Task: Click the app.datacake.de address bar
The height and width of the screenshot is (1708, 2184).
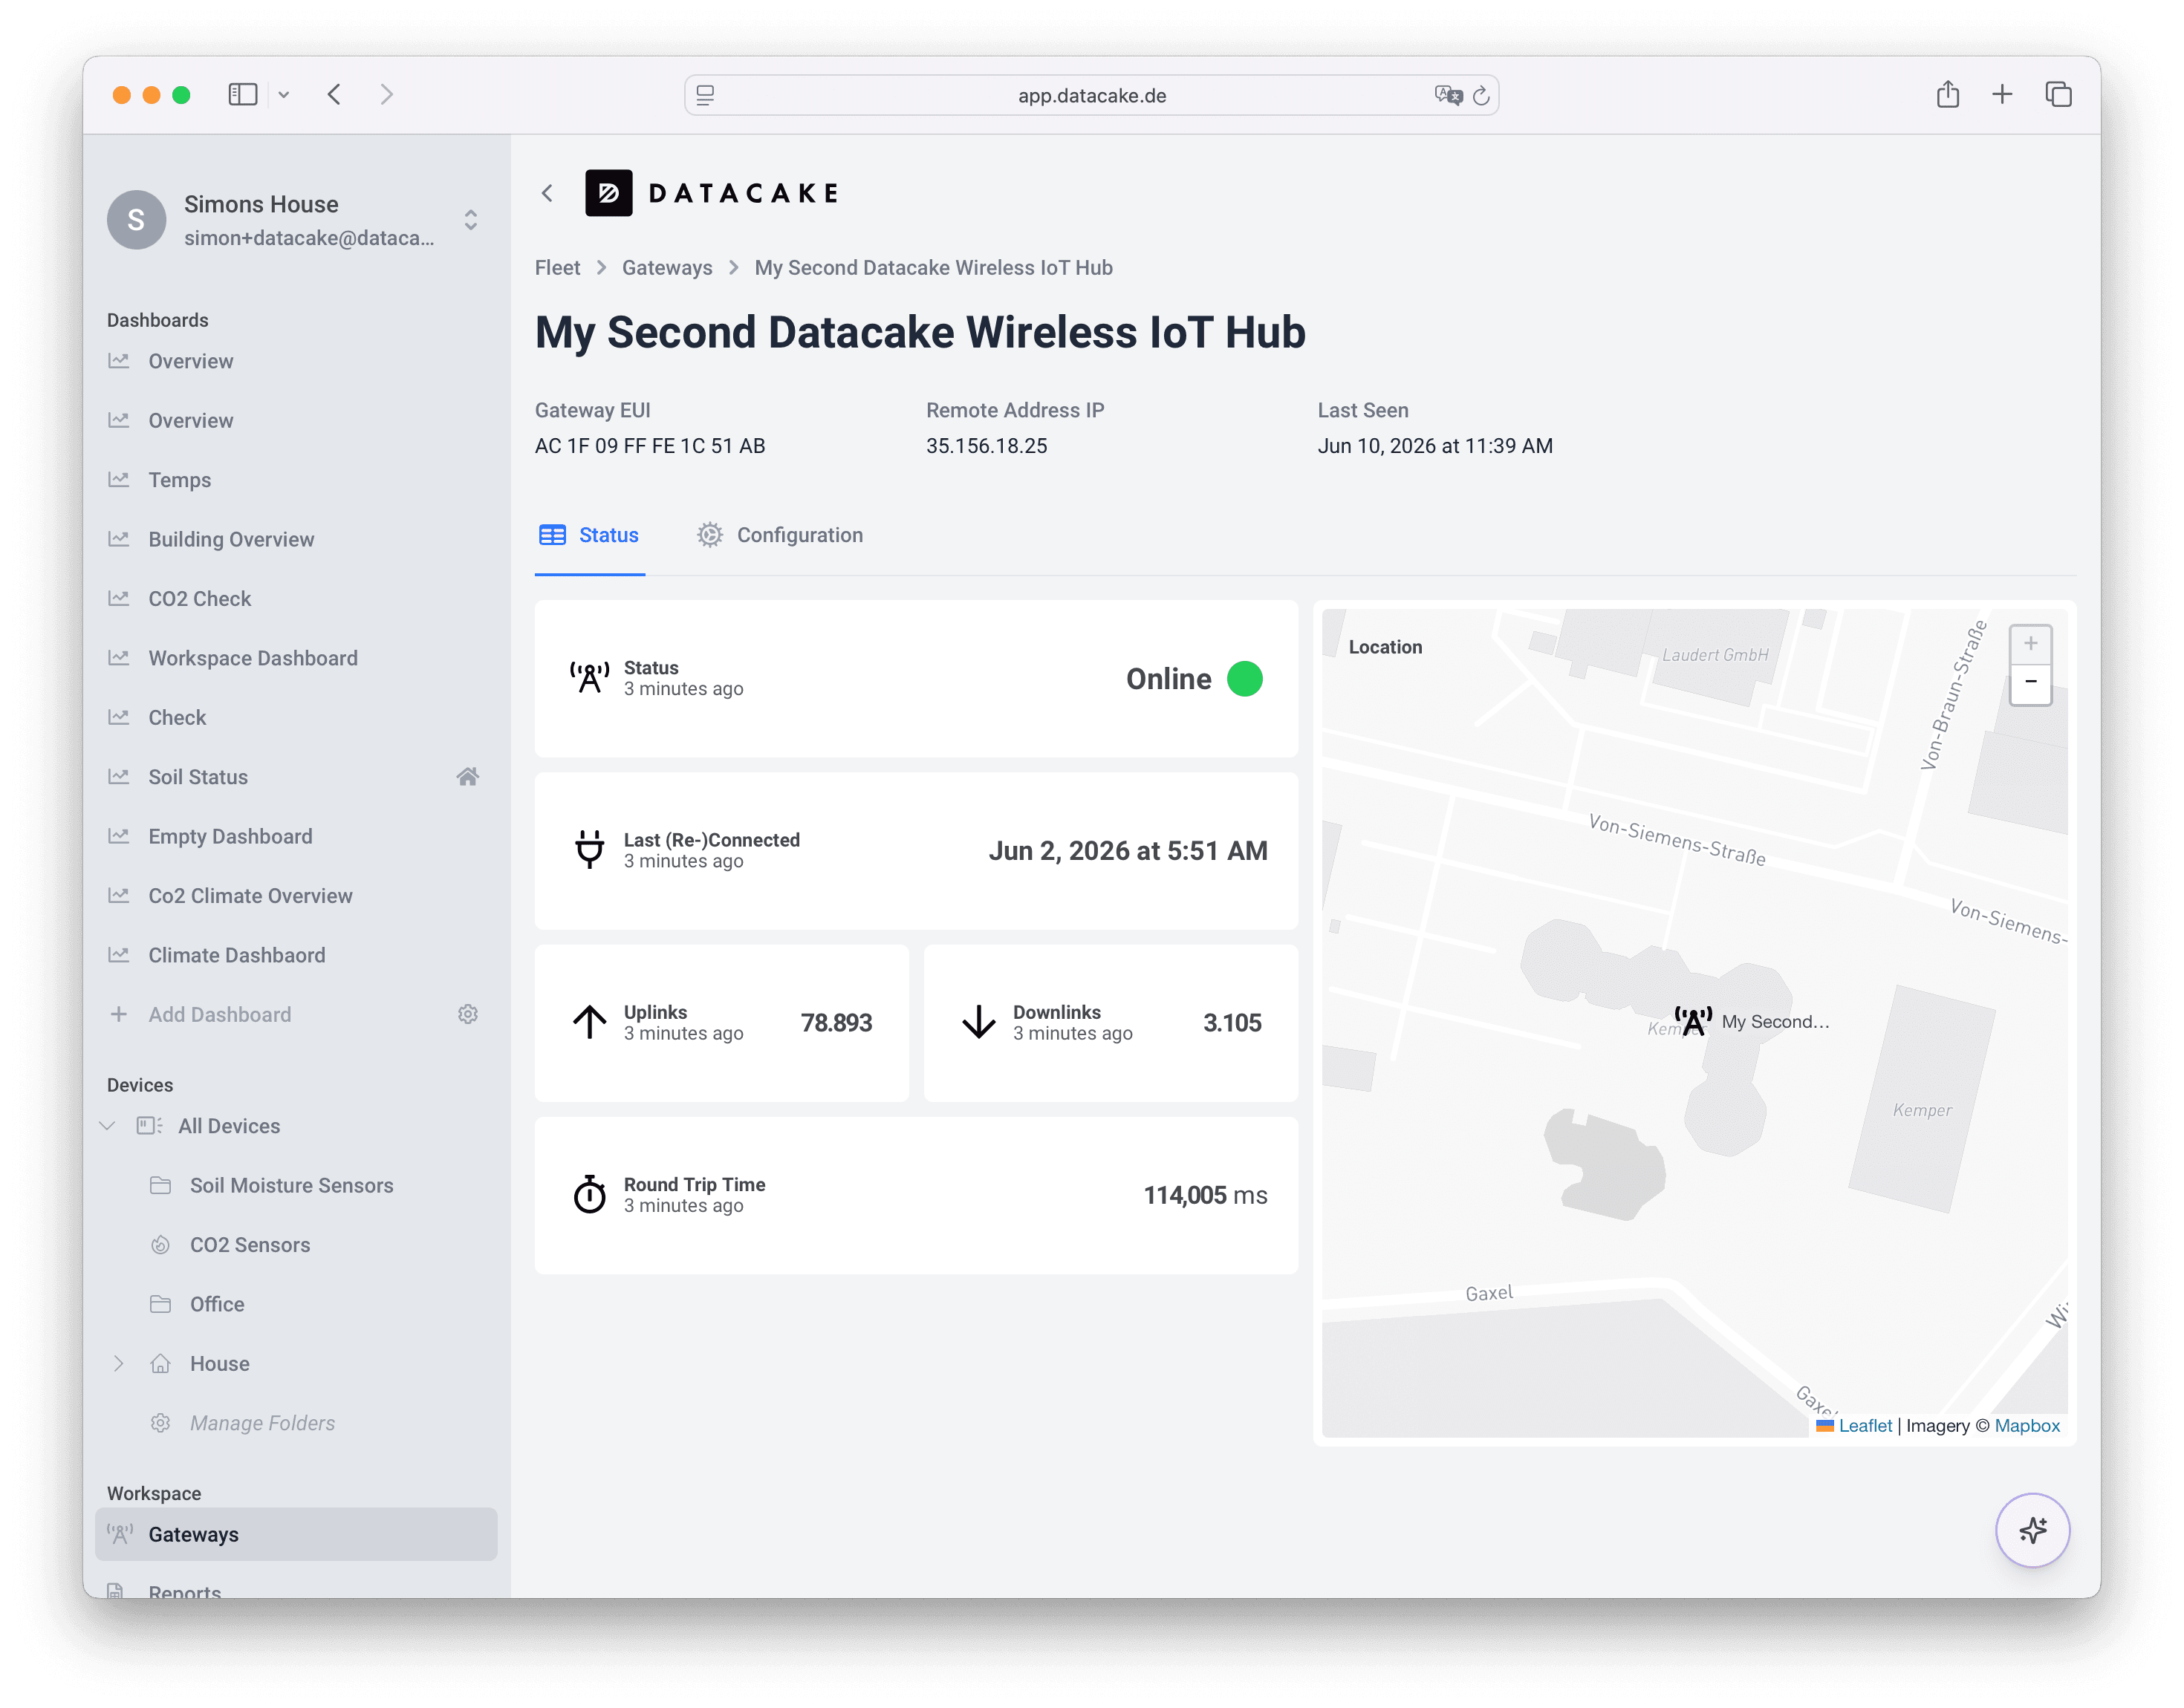Action: 1091,95
